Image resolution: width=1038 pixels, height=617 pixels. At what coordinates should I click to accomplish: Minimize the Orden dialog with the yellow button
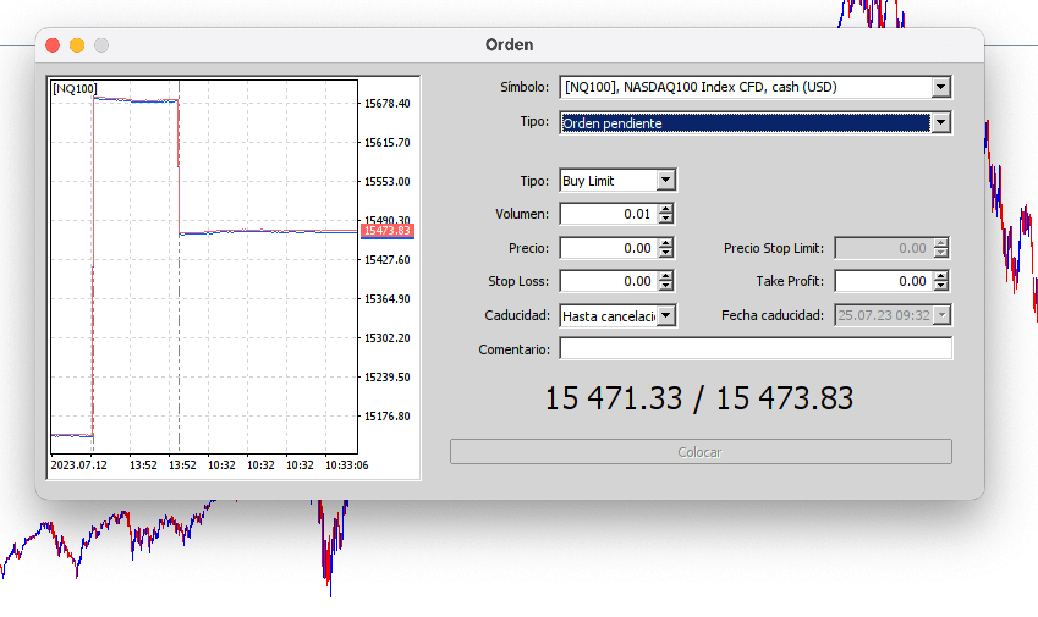tap(77, 45)
